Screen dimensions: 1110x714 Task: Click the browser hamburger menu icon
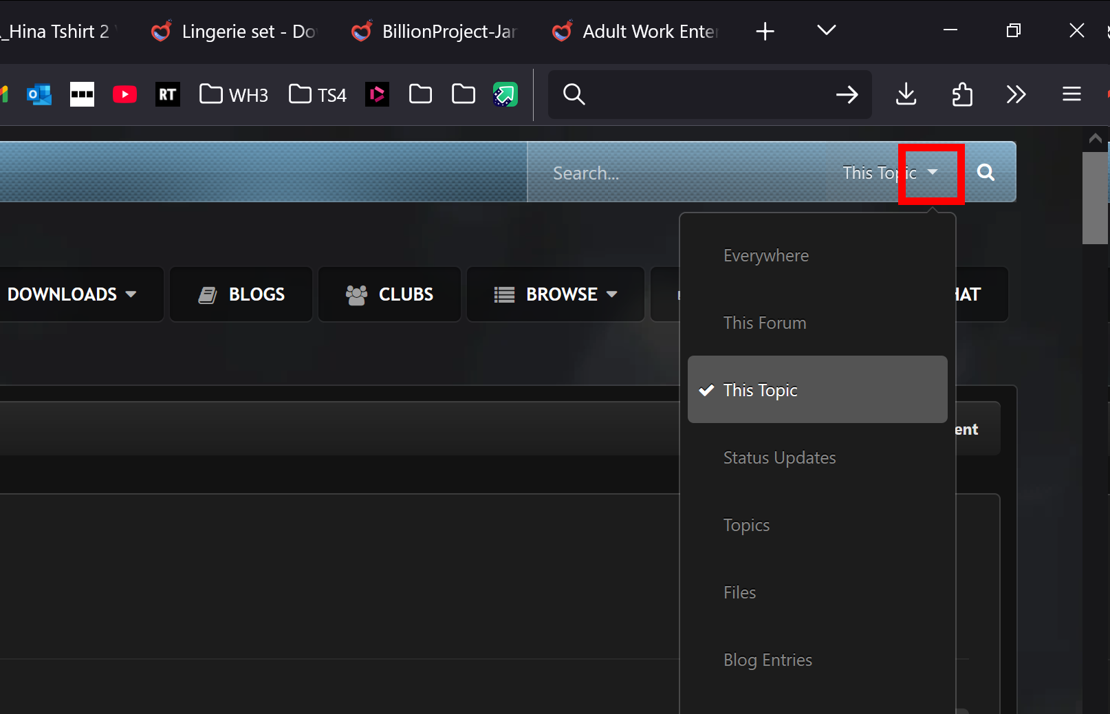pos(1071,94)
